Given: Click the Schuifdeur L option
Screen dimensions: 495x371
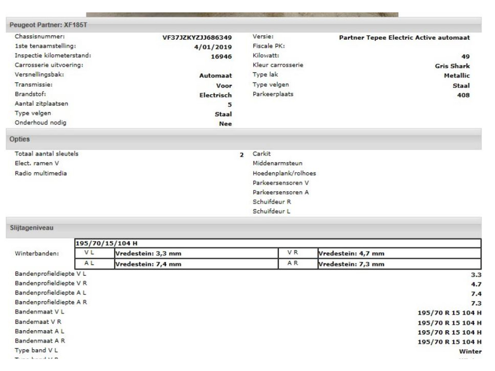Looking at the screenshot, I should (x=271, y=211).
